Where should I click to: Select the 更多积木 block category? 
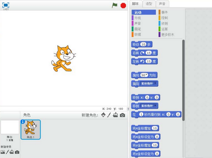pos(166,35)
